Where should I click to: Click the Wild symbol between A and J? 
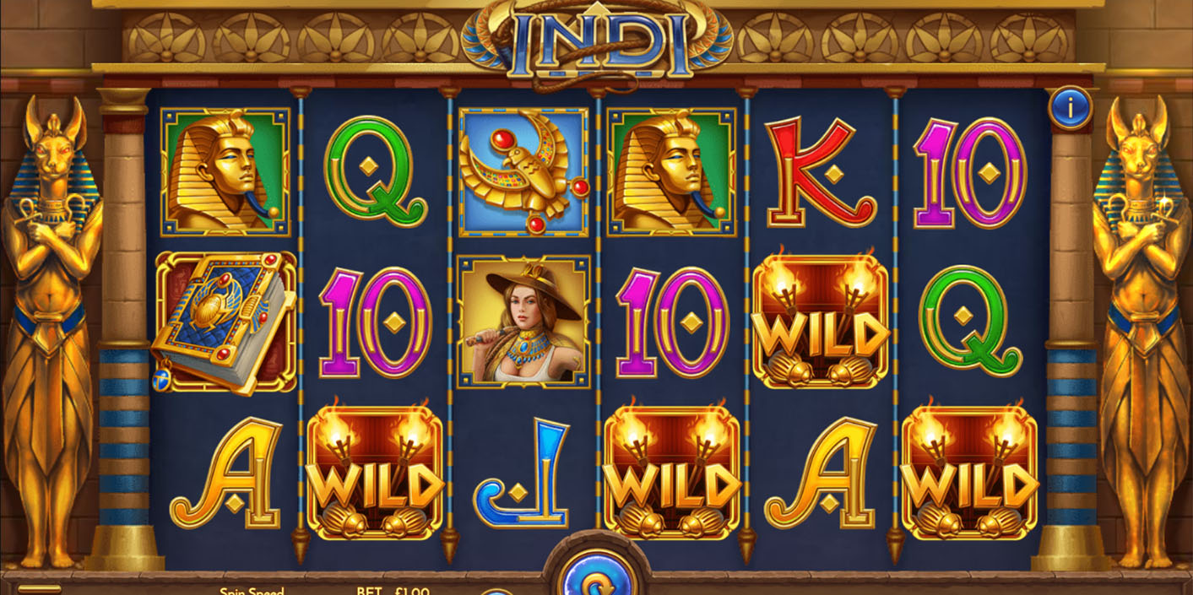(x=375, y=472)
